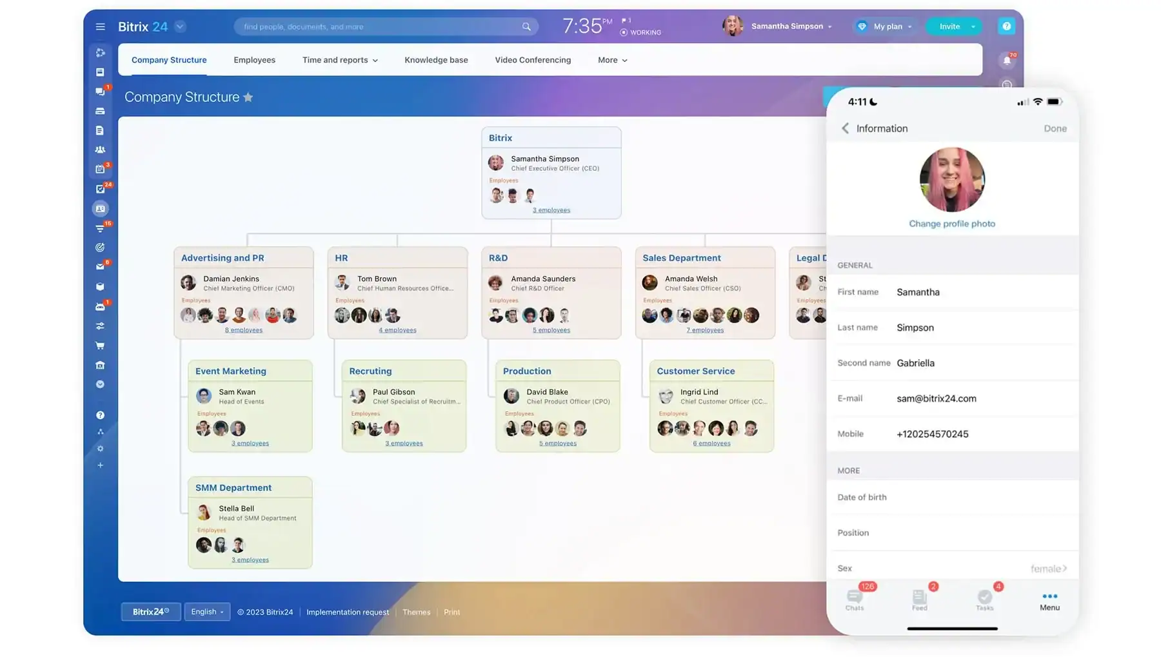Open the English language selector

click(x=207, y=612)
